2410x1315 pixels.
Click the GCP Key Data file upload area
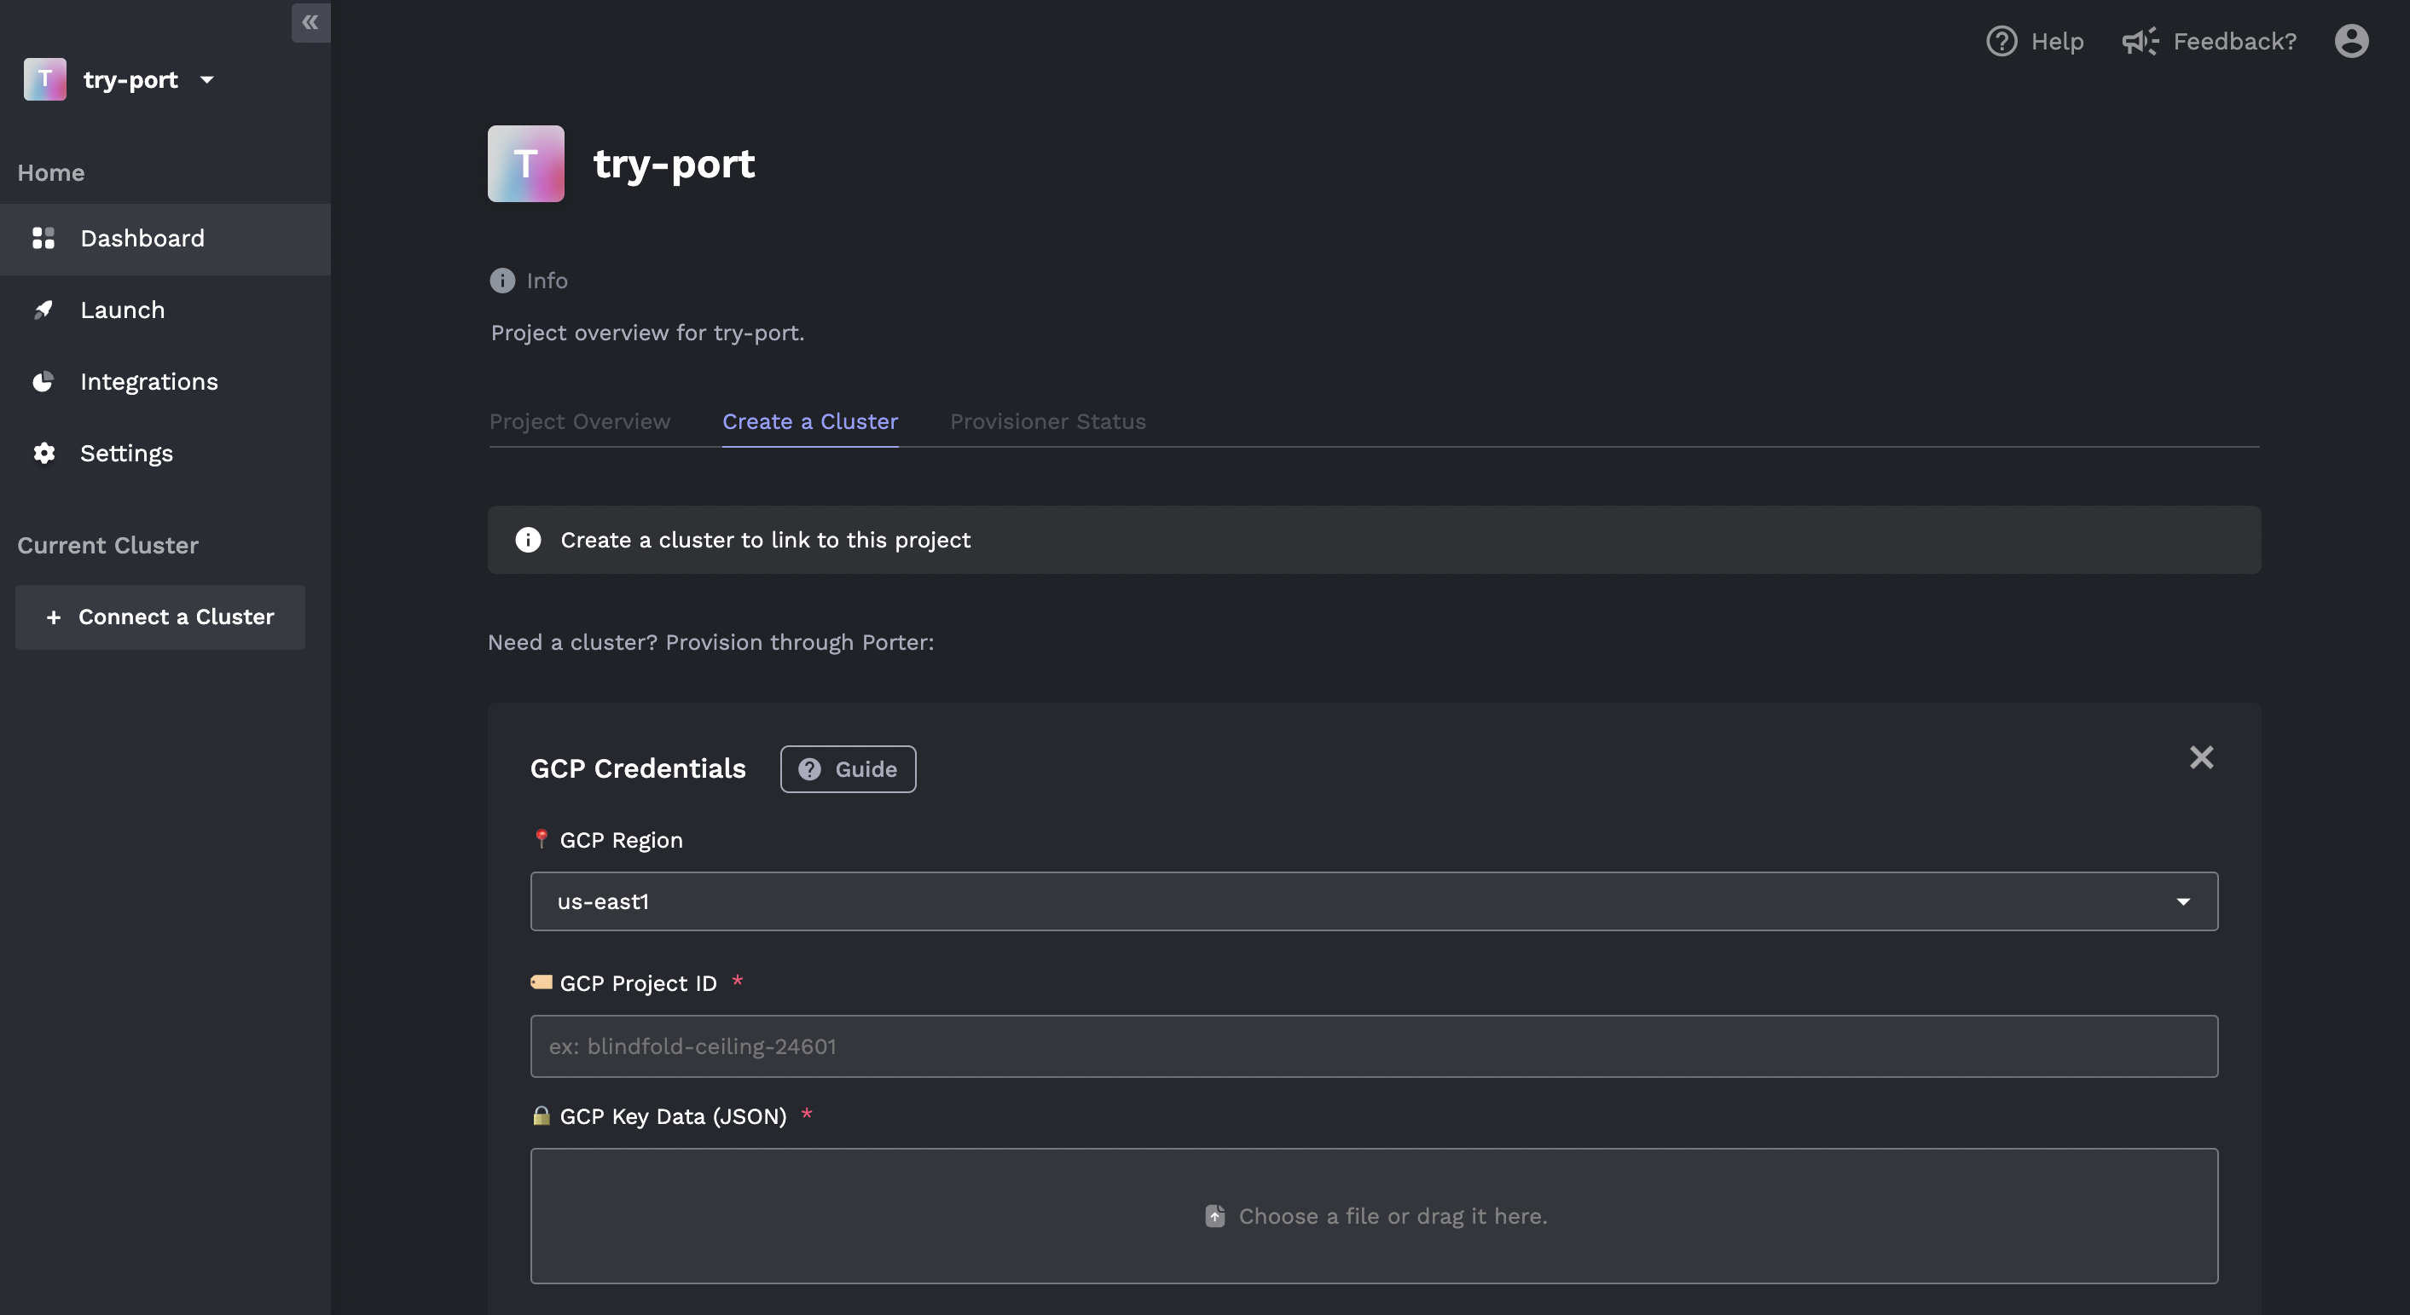pos(1373,1216)
